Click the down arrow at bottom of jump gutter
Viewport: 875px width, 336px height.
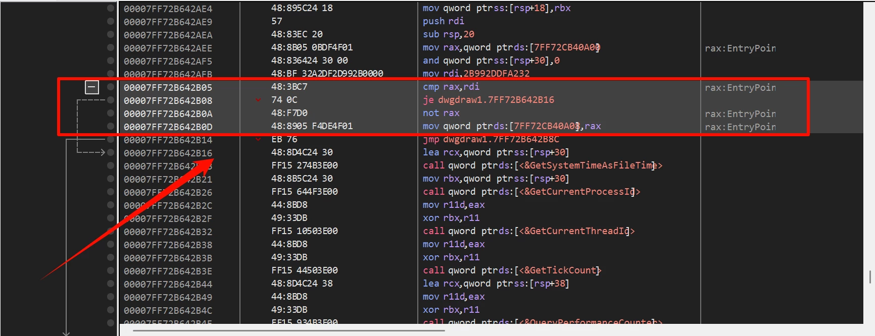[x=66, y=332]
